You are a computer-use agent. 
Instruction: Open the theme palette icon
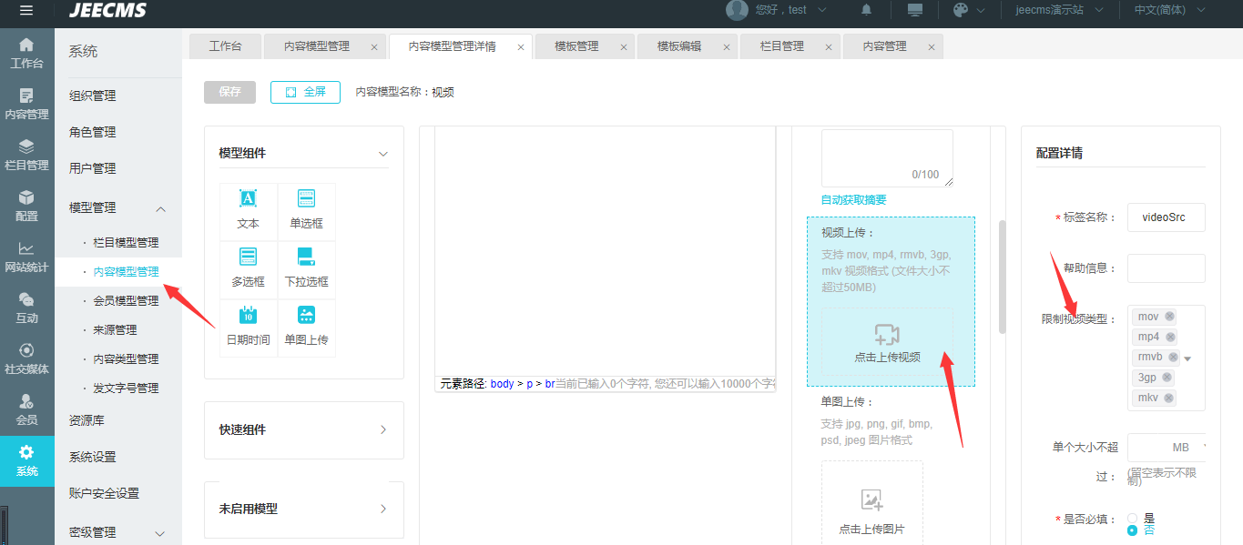(961, 10)
